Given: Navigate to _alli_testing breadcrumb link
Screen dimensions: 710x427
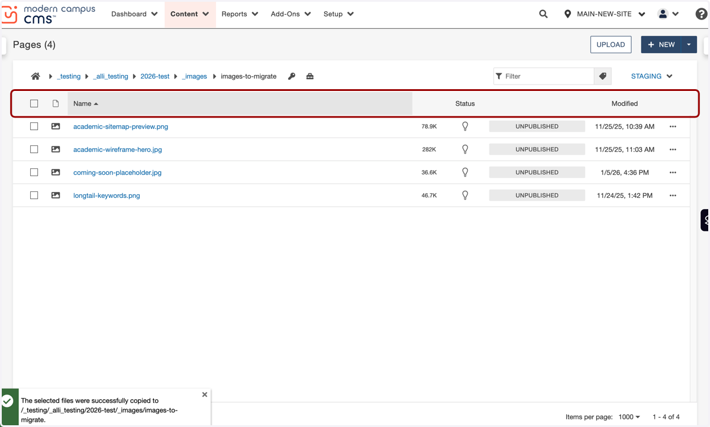Looking at the screenshot, I should (x=111, y=76).
